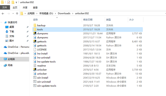Collapse the Quick access (快速访问) tree
Image resolution: width=166 pixels, height=96 pixels.
1,22
